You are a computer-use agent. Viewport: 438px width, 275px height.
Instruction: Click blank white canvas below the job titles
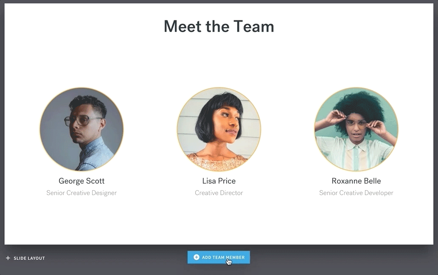[x=219, y=221]
